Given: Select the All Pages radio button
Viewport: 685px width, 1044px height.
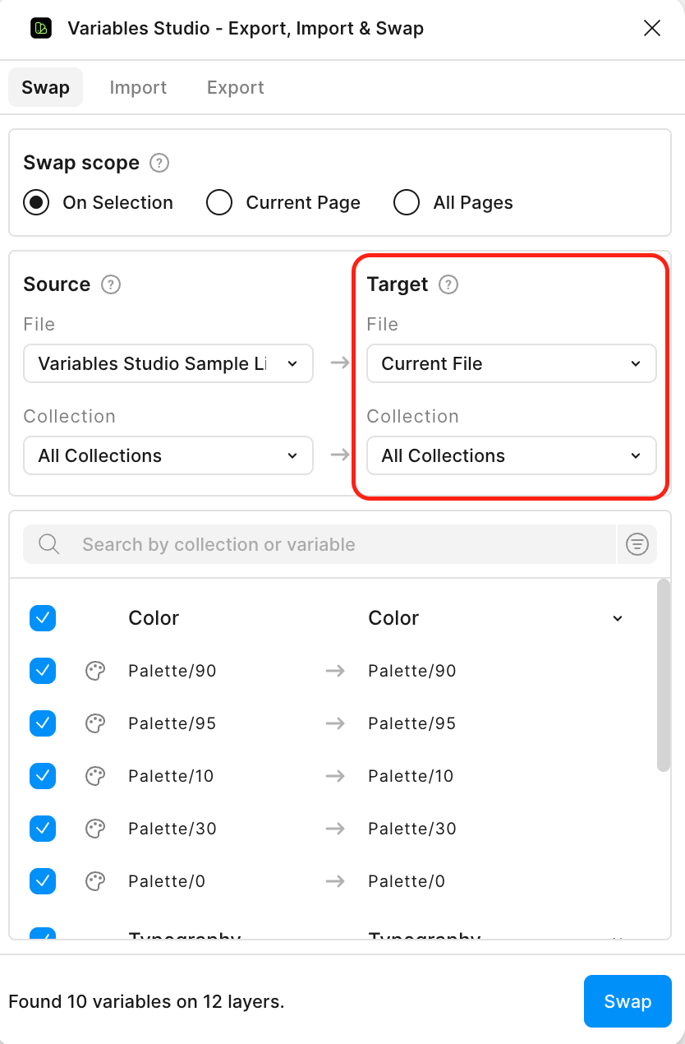Looking at the screenshot, I should (x=407, y=202).
